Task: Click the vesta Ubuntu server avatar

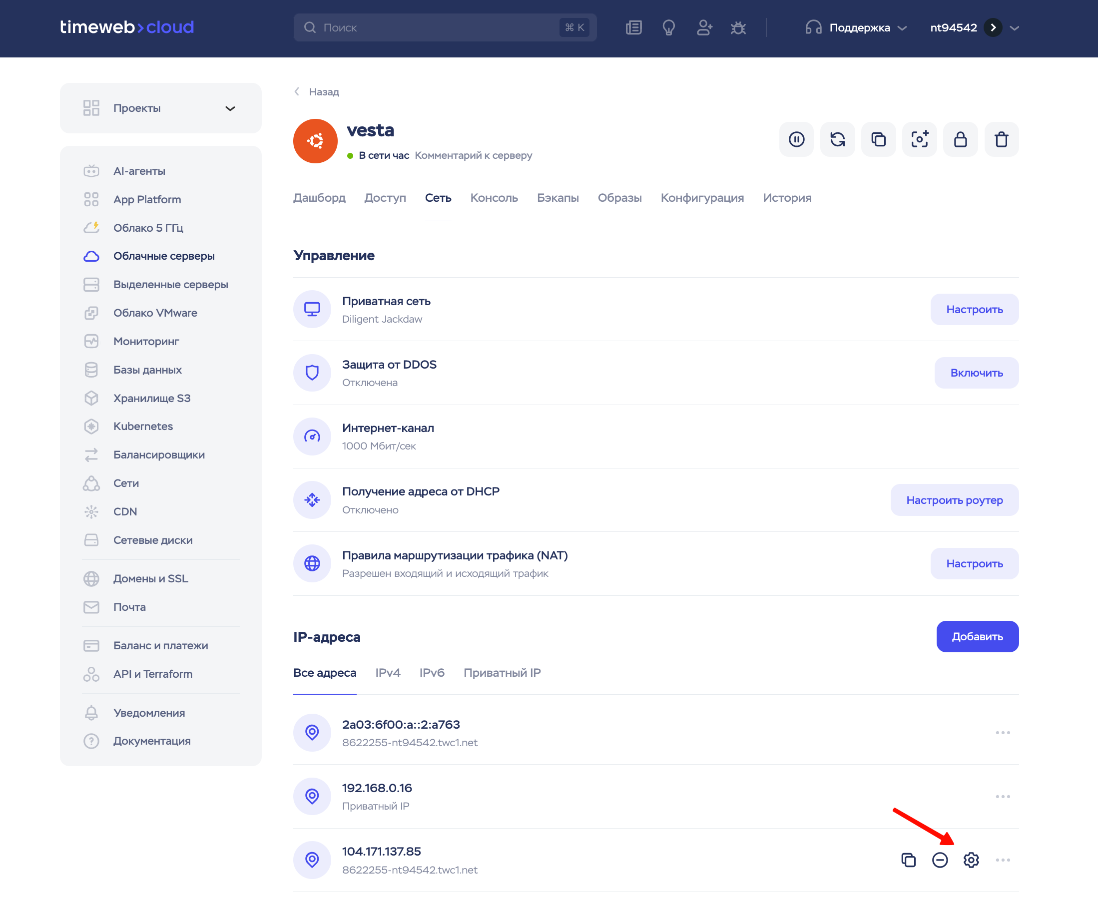Action: 315,141
